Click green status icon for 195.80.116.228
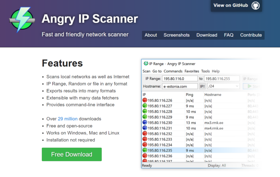Screen dimensions: 280x177 145,112
